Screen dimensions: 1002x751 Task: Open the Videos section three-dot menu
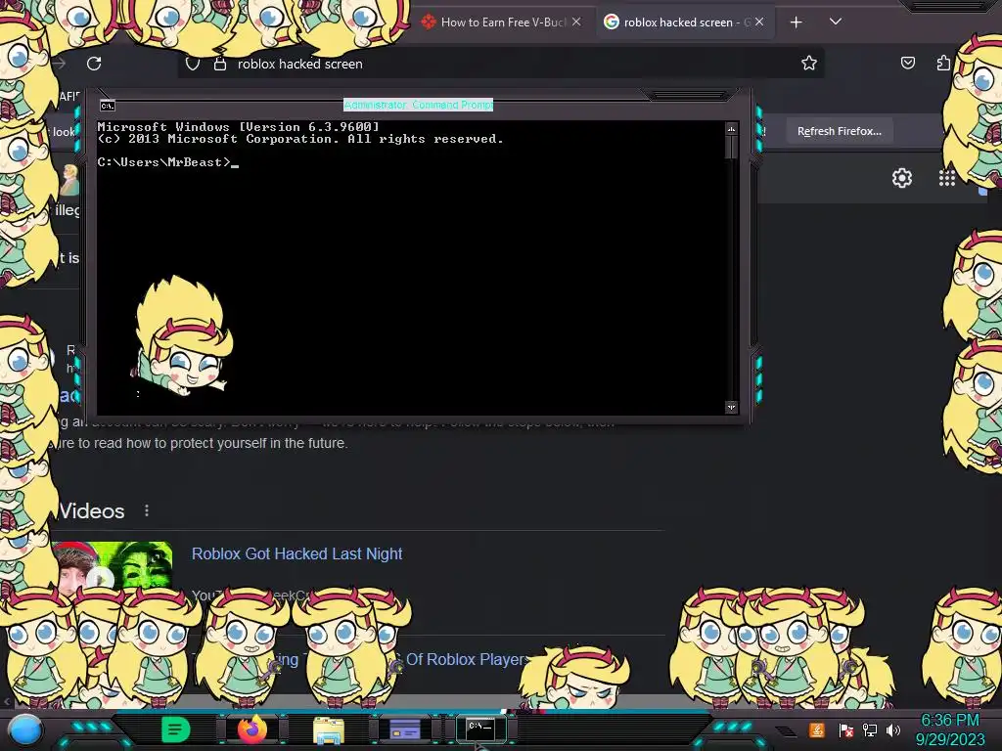147,510
